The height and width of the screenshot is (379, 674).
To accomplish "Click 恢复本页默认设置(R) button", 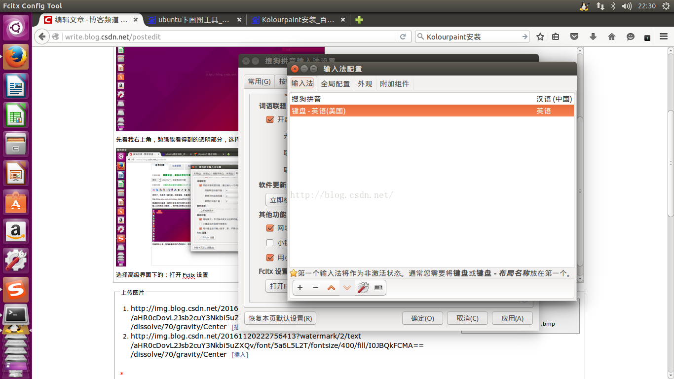I will [280, 318].
